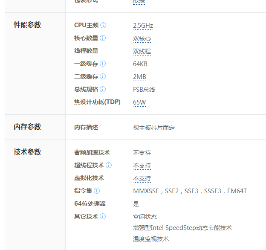Click 增强型Intel SpeedStep动态节能技术 text
The image size is (266, 250).
coord(182,228)
